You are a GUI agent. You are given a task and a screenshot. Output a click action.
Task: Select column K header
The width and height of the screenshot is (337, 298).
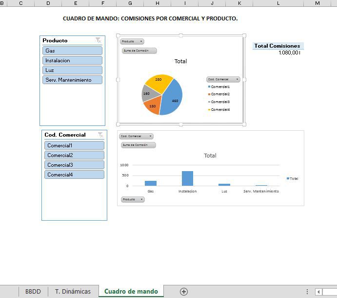point(239,3)
